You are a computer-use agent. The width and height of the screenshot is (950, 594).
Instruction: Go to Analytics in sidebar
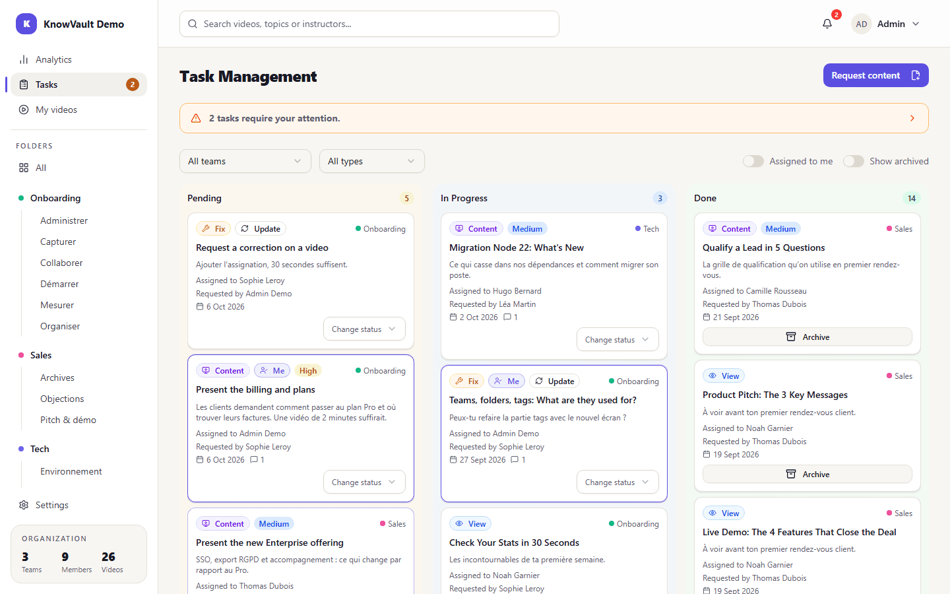(79, 59)
